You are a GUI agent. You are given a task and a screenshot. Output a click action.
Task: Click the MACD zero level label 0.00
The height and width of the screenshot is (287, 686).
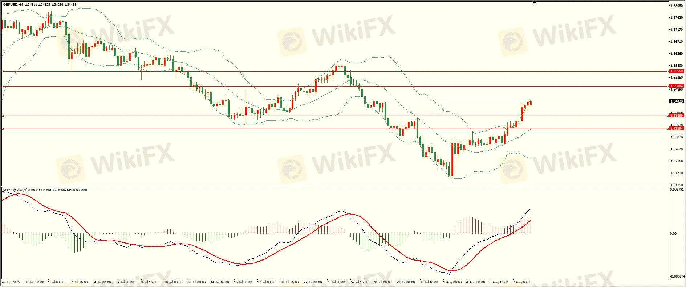pyautogui.click(x=673, y=234)
